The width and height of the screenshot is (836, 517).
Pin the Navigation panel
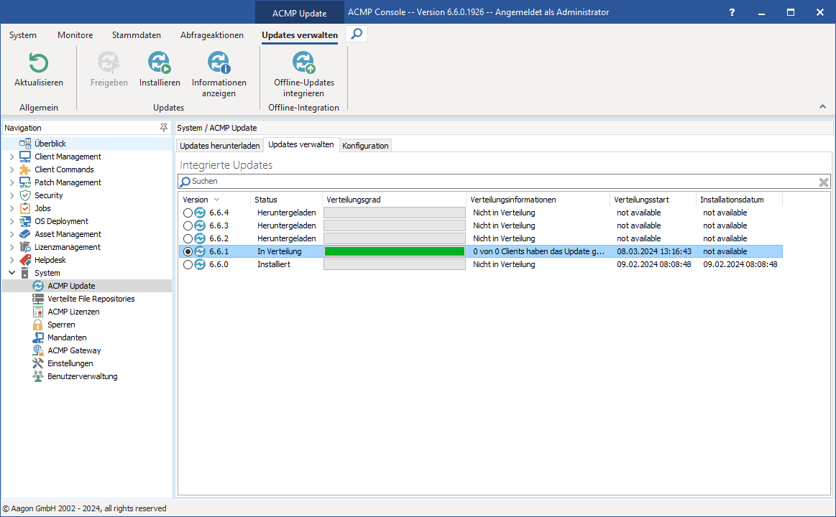[164, 128]
